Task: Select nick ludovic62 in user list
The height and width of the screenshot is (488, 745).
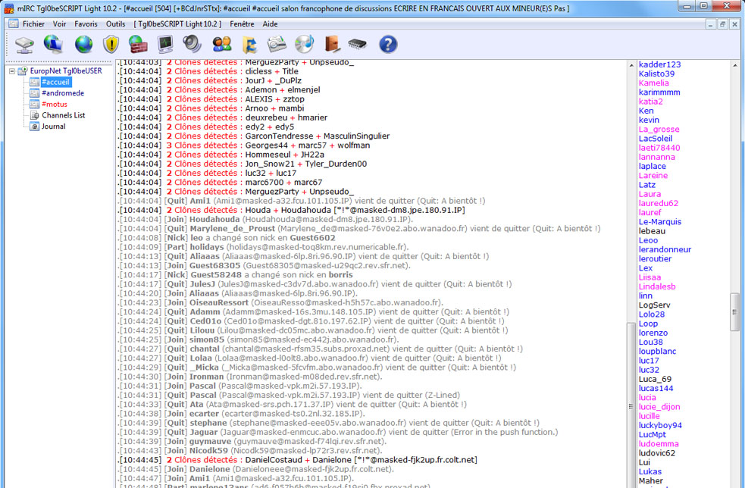Action: click(x=656, y=453)
